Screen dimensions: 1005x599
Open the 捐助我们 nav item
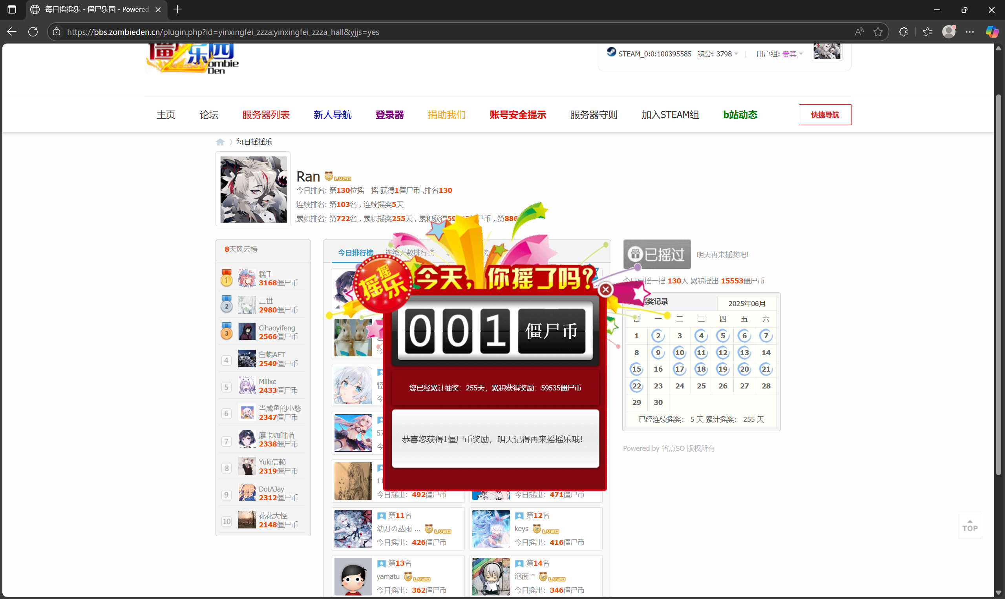446,115
